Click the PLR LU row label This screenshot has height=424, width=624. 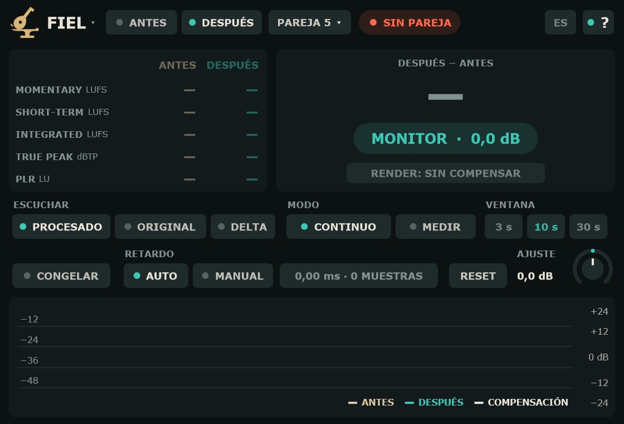click(33, 179)
